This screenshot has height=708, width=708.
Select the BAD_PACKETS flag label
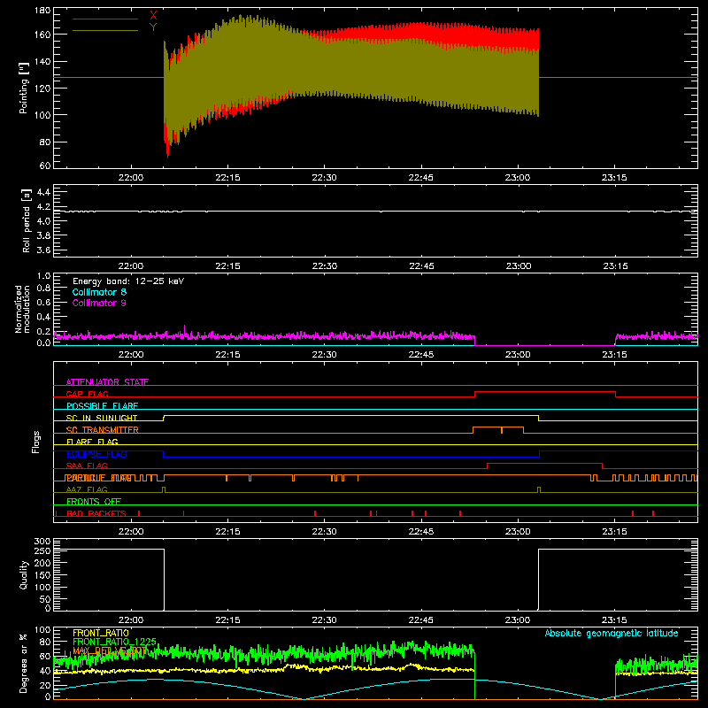click(x=96, y=513)
